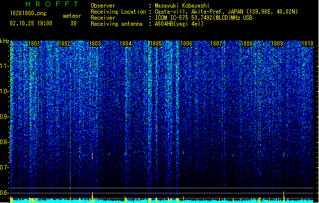Viewport: 319px width, 203px height.
Task: Click the red meteor echo near 1809
Action: tap(284, 154)
